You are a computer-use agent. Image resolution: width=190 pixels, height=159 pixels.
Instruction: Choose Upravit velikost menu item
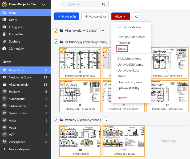pyautogui.click(x=128, y=70)
